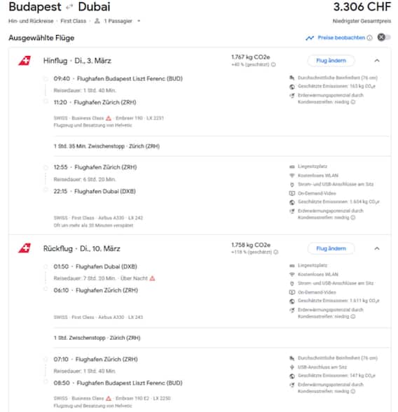Viewport: 398px width, 412px height.
Task: Toggle the Preise beobachten switch
Action: point(384,37)
